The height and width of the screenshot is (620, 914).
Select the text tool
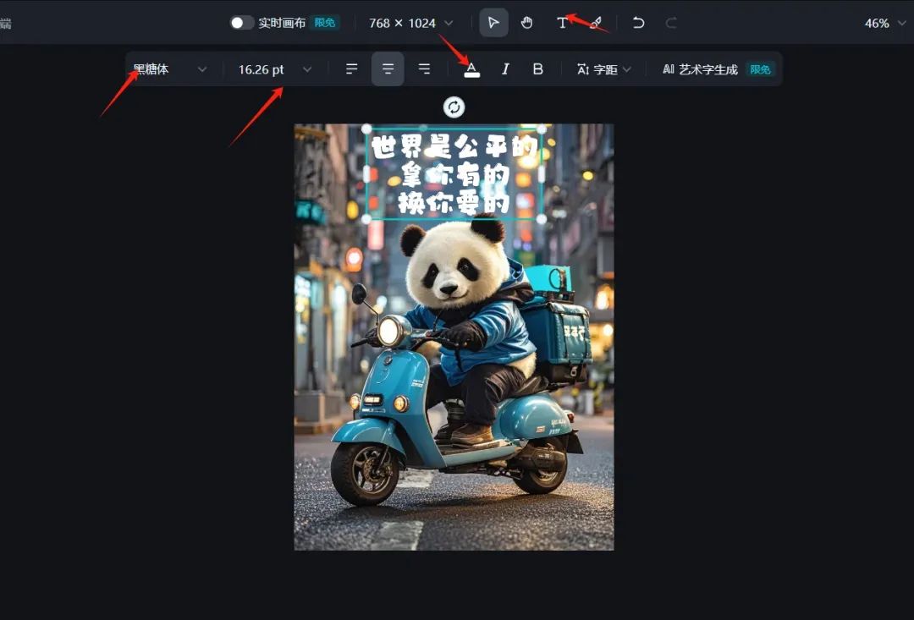[561, 23]
